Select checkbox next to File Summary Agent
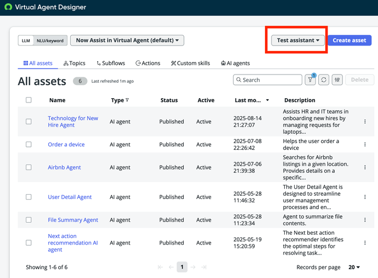 [29, 220]
